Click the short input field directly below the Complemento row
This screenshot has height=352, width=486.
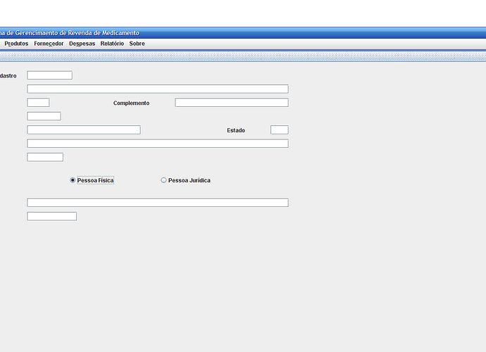44,116
